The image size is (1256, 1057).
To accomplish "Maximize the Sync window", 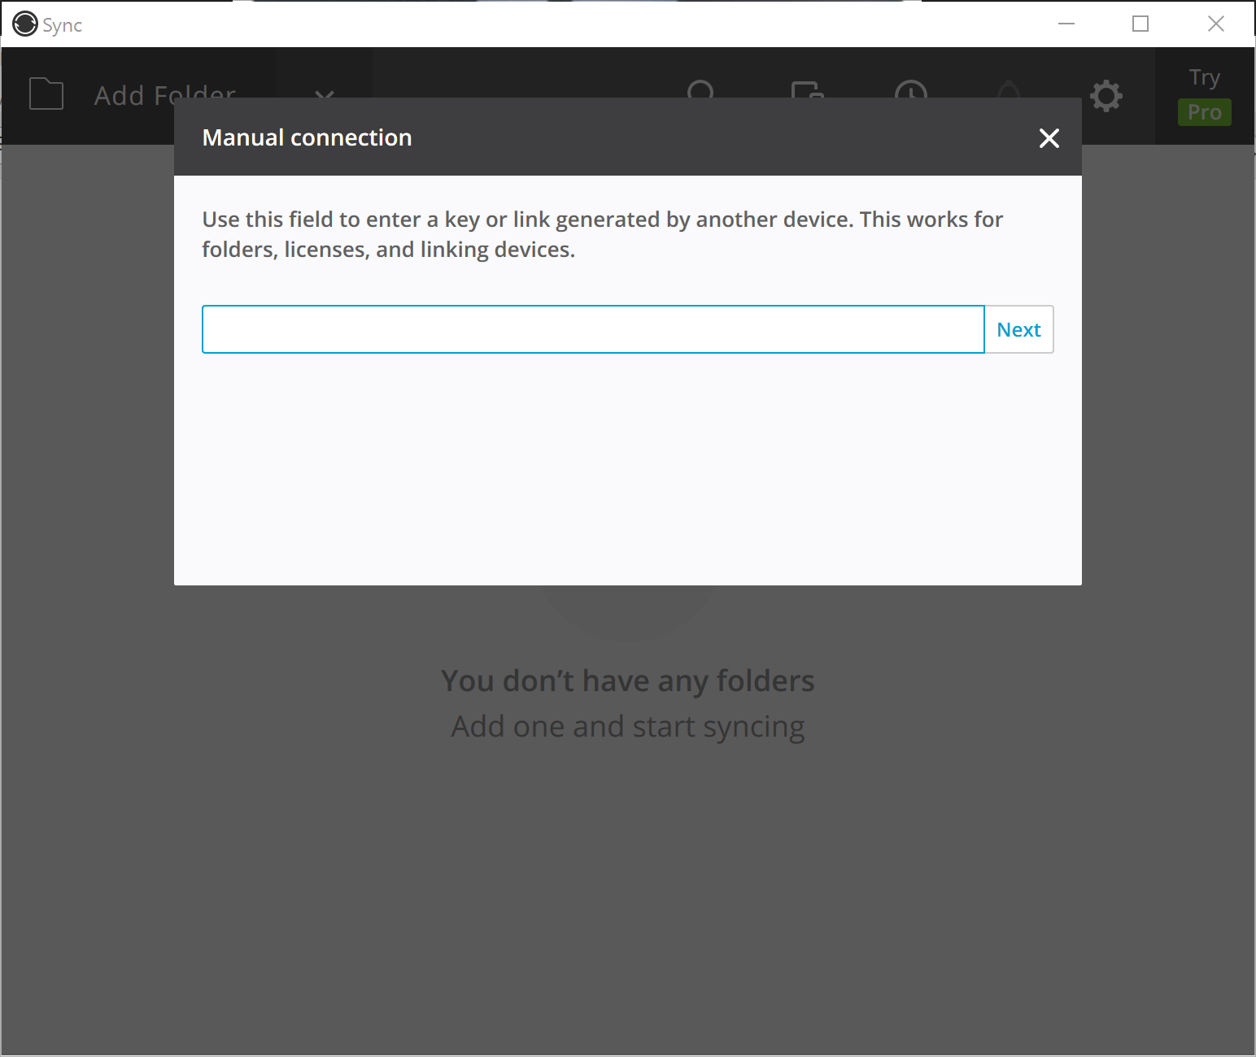I will [x=1140, y=24].
